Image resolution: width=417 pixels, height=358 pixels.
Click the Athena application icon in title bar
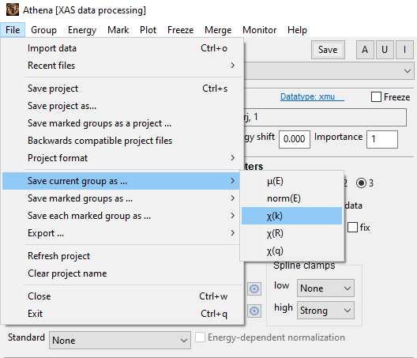13,9
